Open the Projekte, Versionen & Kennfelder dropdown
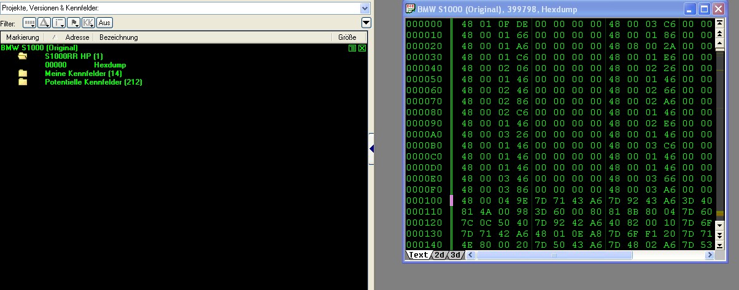The height and width of the screenshot is (290, 739). (x=365, y=8)
